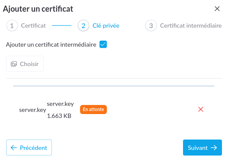Close the Ajouter un certificat dialog
The width and height of the screenshot is (228, 162).
click(x=217, y=9)
